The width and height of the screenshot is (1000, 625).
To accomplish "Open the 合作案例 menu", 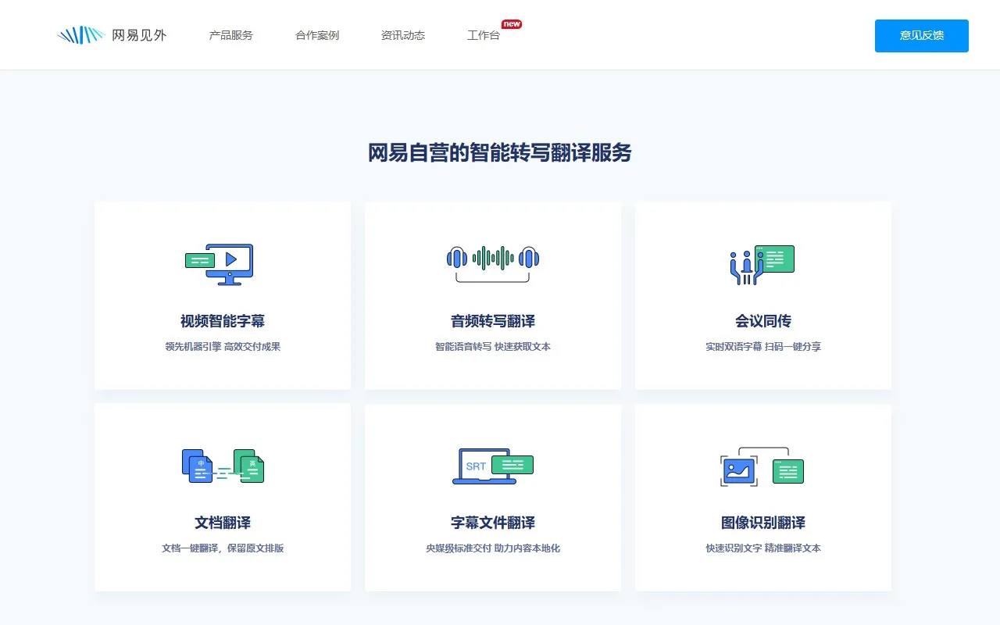I will click(x=316, y=35).
